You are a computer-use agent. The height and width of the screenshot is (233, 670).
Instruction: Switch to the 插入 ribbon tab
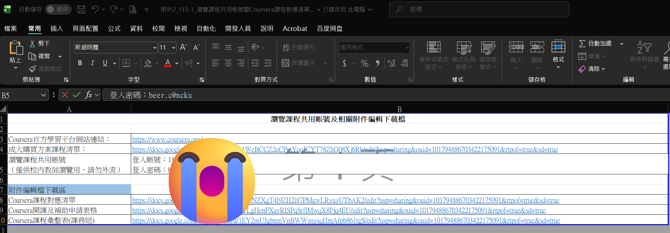click(57, 29)
